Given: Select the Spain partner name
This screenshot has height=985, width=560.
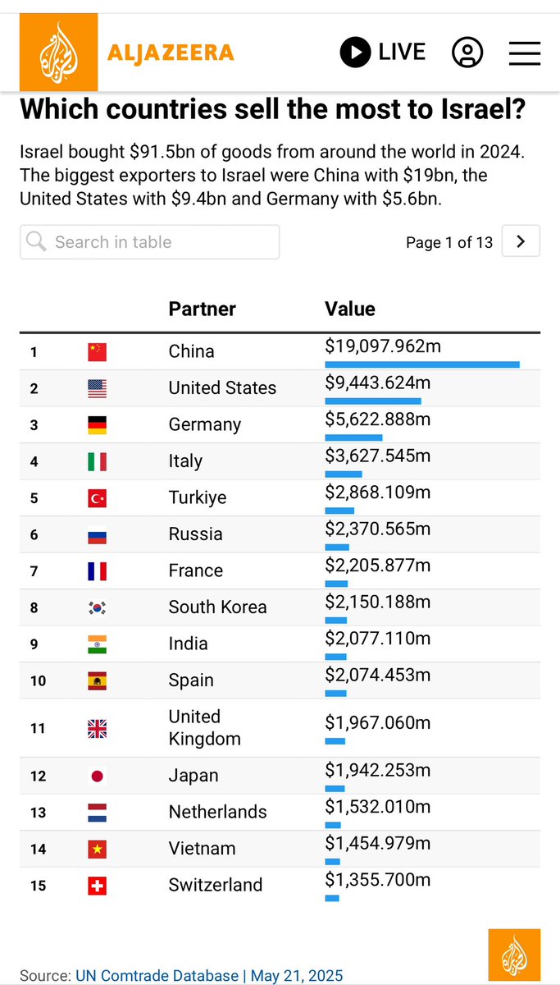Looking at the screenshot, I should point(191,680).
